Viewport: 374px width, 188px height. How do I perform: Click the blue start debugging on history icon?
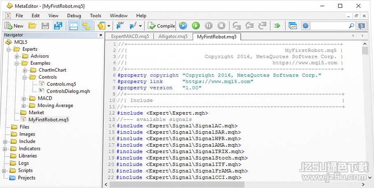(183, 26)
